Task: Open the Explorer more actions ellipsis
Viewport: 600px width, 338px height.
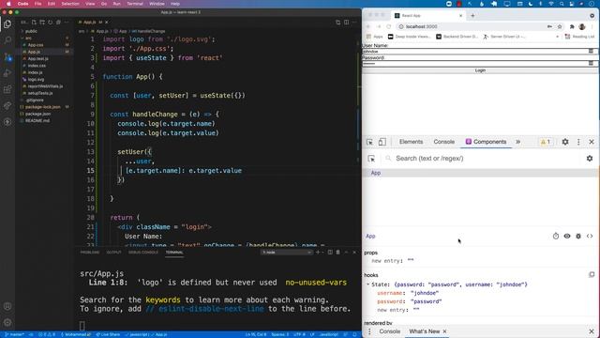Action: 67,23
